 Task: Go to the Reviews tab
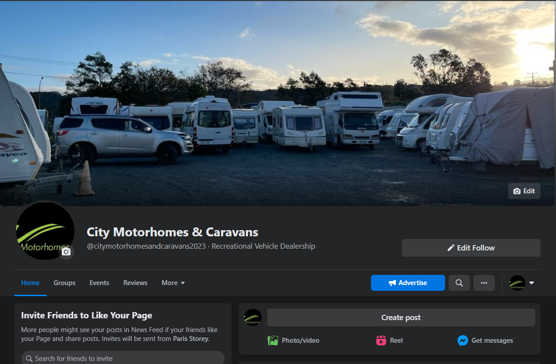pos(135,283)
